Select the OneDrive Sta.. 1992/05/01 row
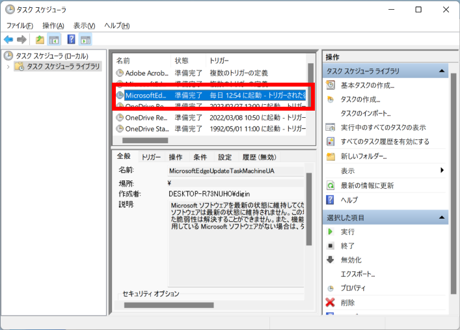 tap(211, 129)
